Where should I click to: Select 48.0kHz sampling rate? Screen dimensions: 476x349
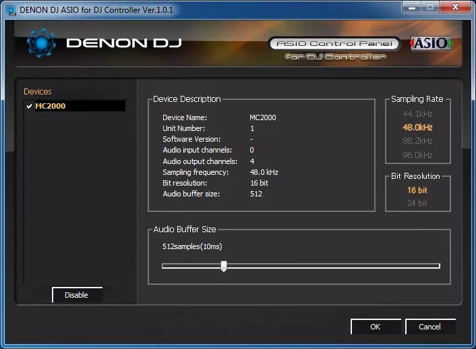[417, 128]
